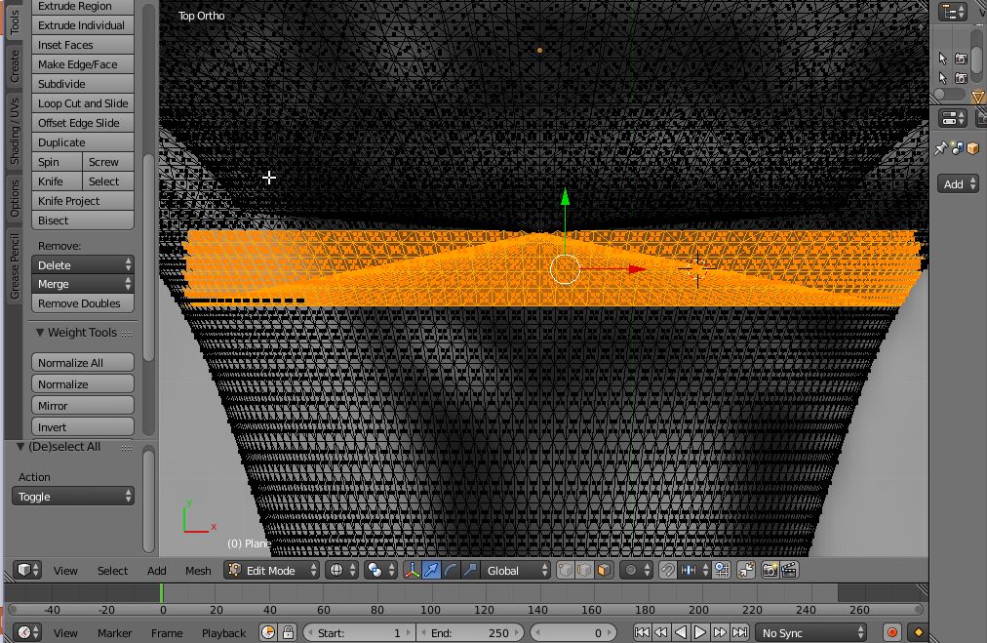Screen dimensions: 987x643
Task: Toggle automatic keyframe record button
Action: tap(892, 631)
